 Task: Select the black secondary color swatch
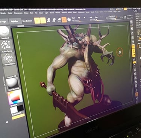(x=20, y=108)
